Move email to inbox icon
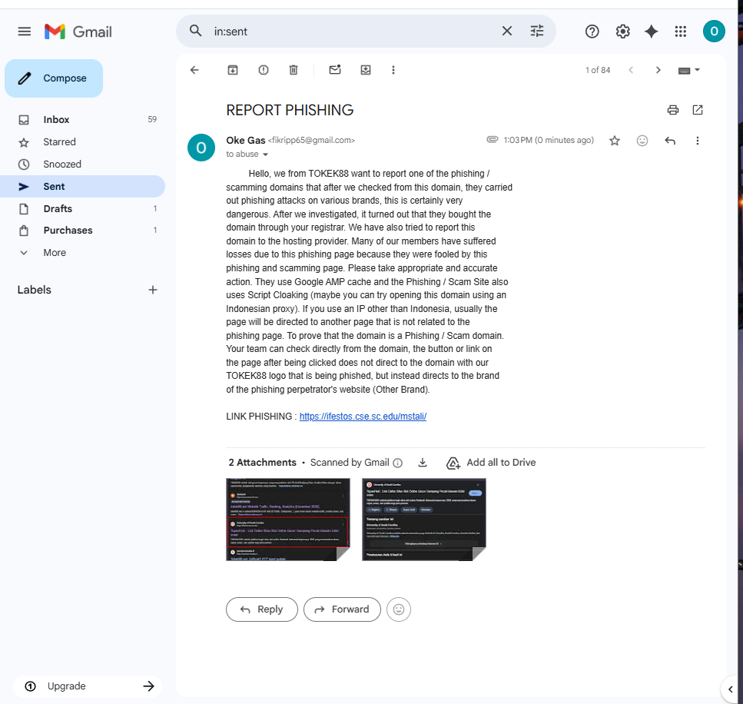Screen dimensions: 743x704 pos(365,70)
